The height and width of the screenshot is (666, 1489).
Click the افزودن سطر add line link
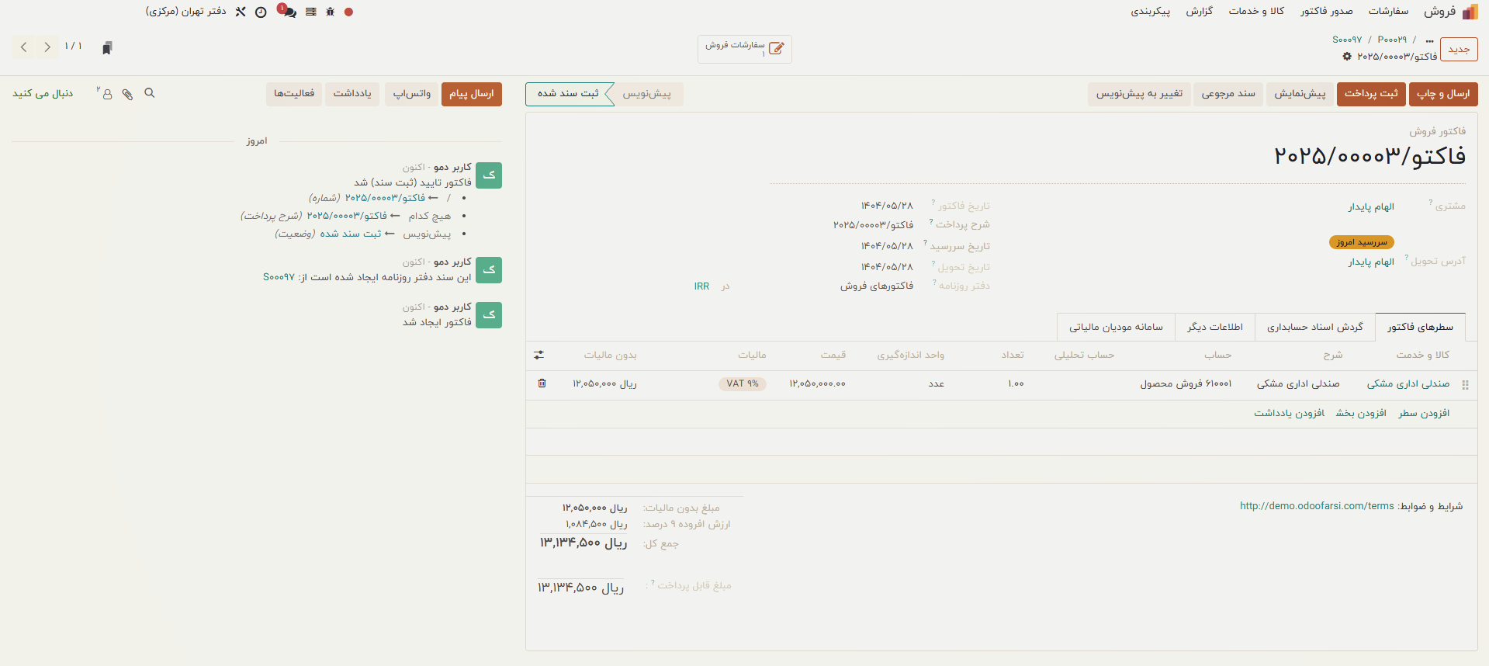coord(1424,414)
